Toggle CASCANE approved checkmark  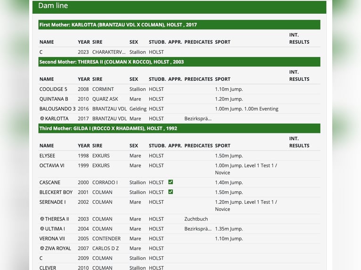click(171, 182)
